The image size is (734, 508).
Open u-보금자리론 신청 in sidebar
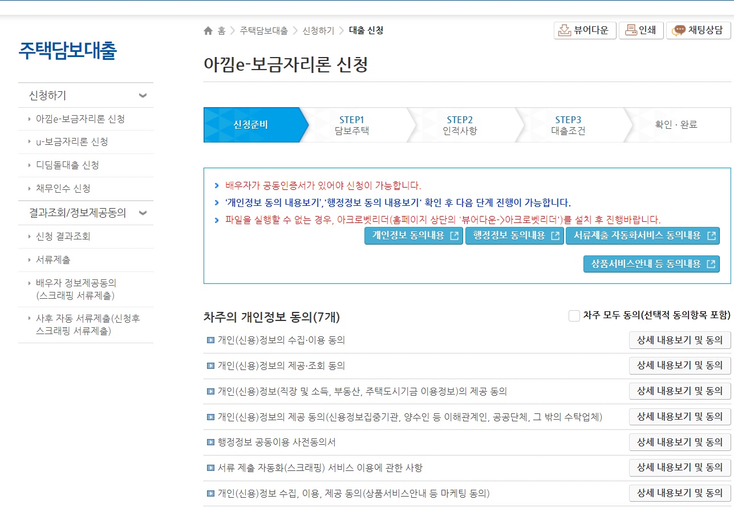click(x=72, y=142)
